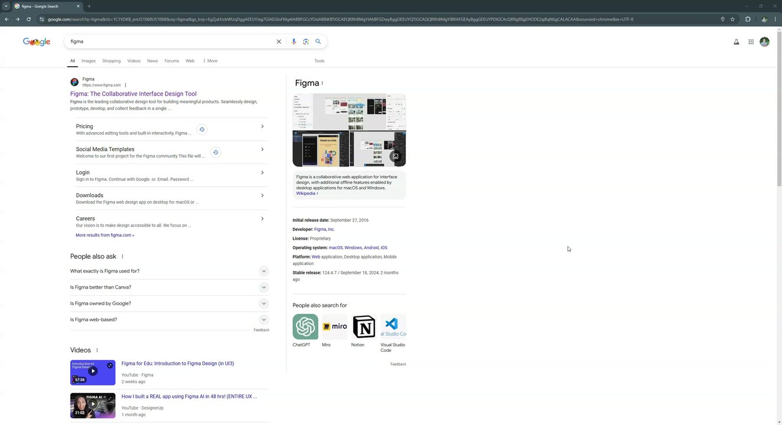Image resolution: width=782 pixels, height=425 pixels.
Task: Open the macOS operating system link
Action: 335,248
